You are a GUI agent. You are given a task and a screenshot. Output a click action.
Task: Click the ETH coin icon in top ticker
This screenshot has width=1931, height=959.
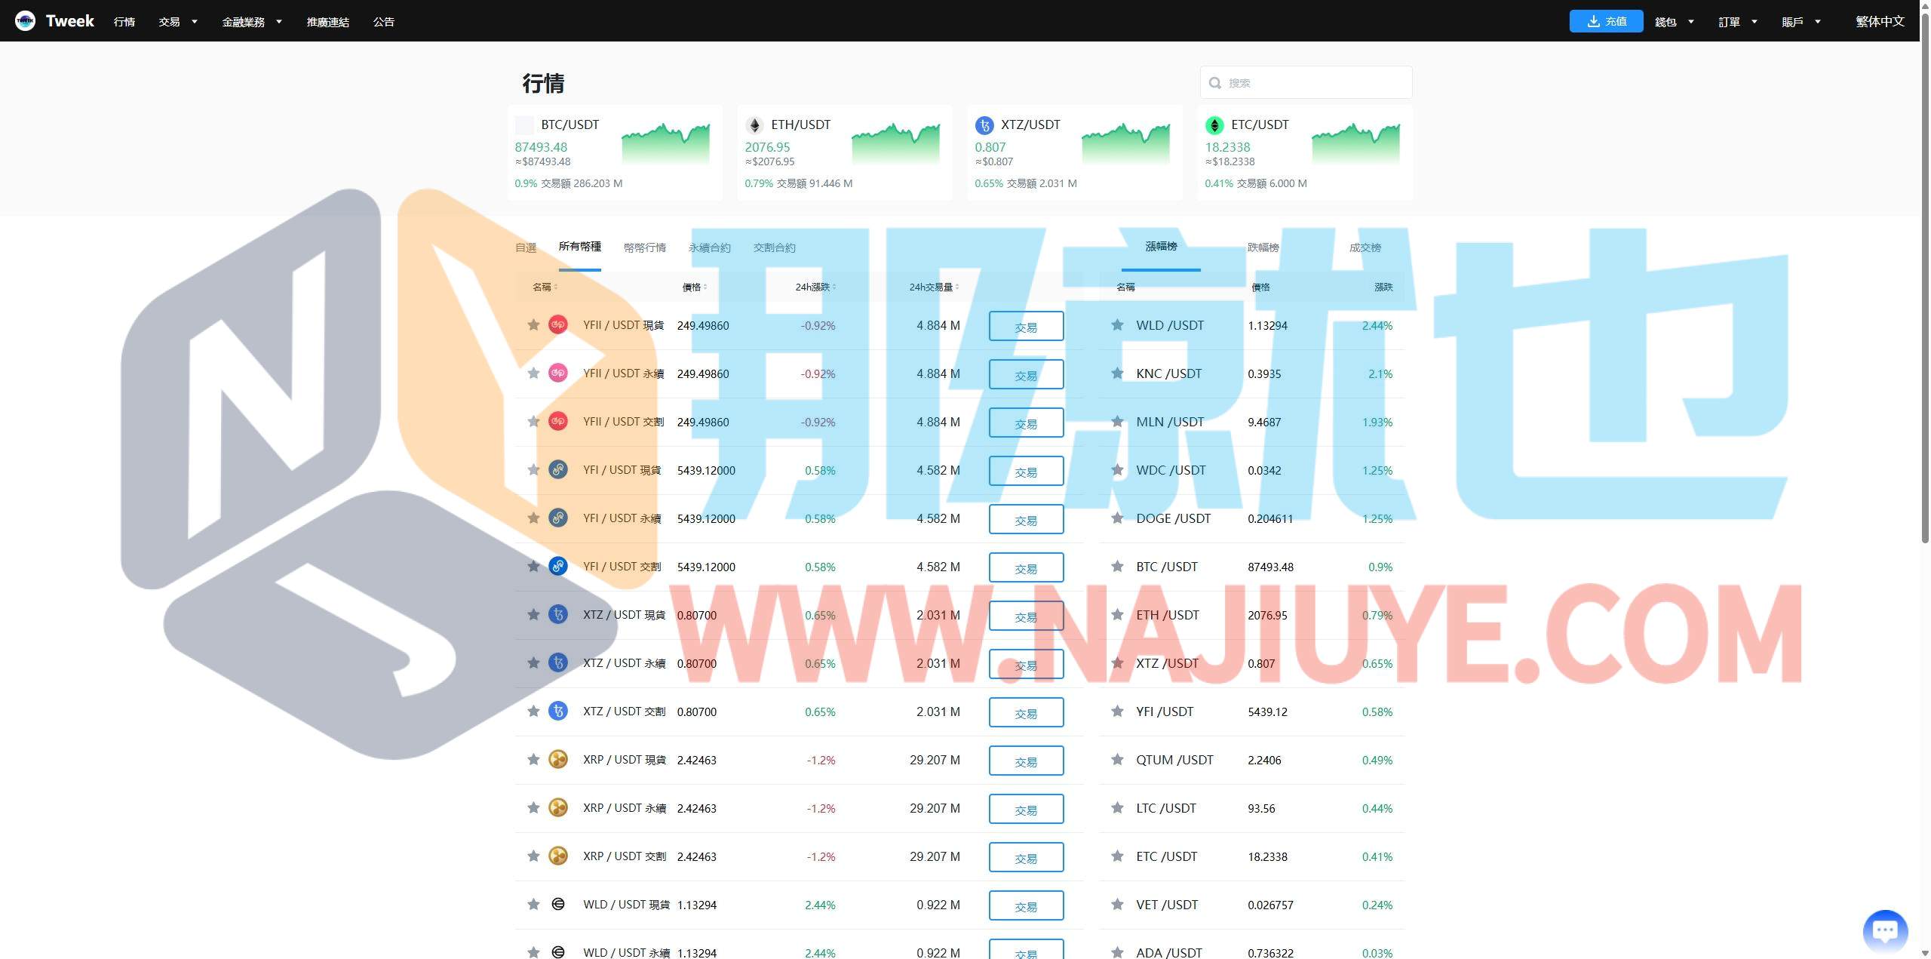pyautogui.click(x=754, y=125)
